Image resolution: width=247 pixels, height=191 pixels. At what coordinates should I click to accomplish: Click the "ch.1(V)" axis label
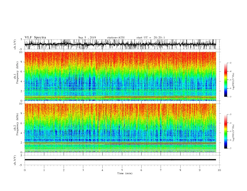click(15, 44)
